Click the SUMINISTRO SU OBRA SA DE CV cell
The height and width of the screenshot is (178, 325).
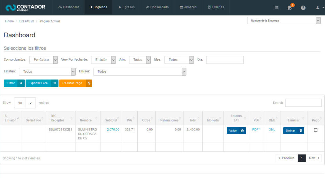pos(87,134)
